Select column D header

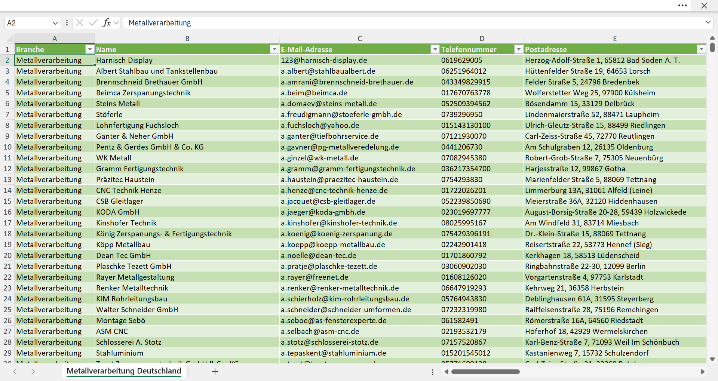click(x=482, y=39)
